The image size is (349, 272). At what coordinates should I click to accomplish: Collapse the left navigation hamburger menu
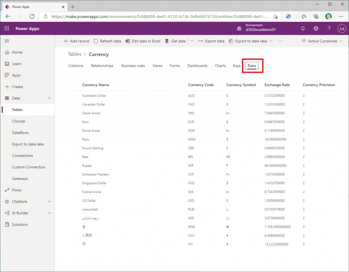pyautogui.click(x=7, y=41)
